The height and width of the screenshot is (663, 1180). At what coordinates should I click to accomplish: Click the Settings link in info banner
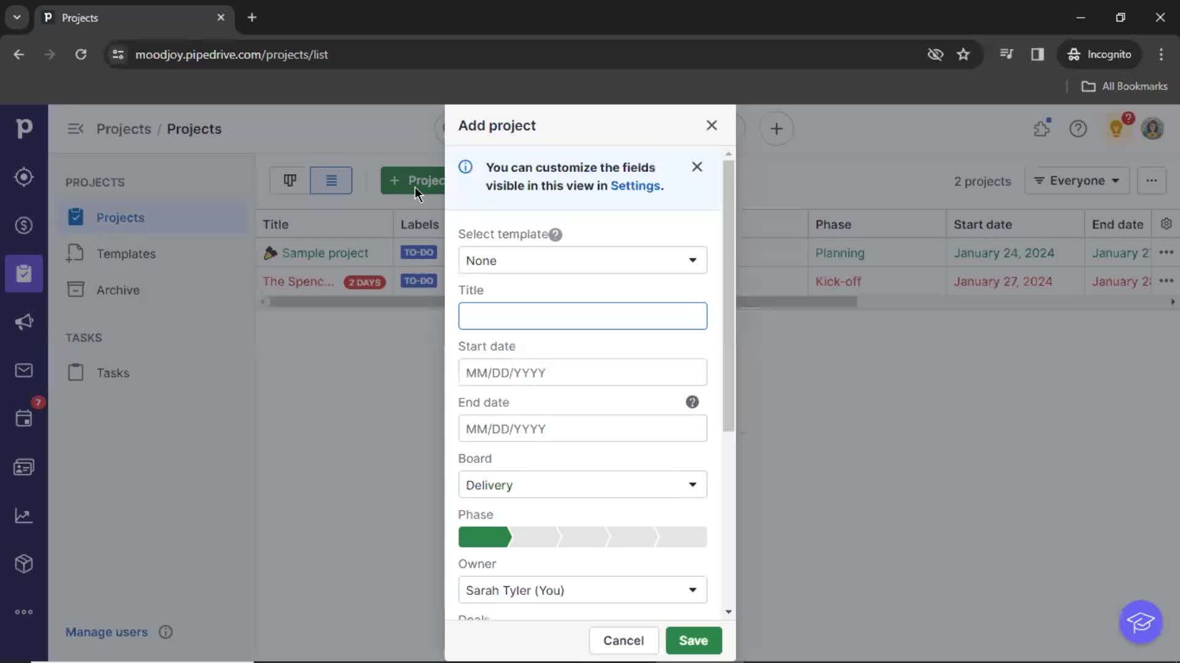(x=636, y=185)
